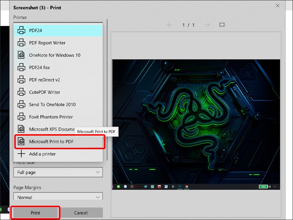Click the Send To OneNote 2010 icon
Viewport: 293px width, 220px height.
(21, 104)
